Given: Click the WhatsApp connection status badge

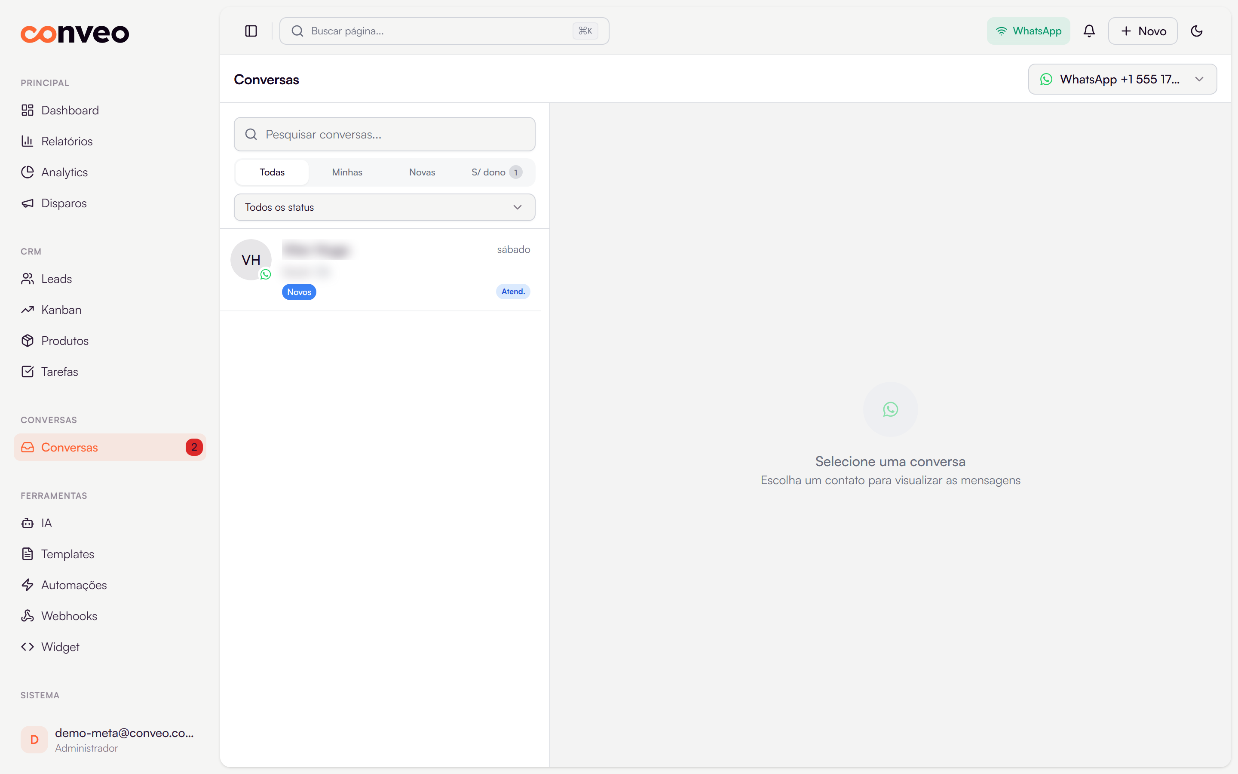Looking at the screenshot, I should [1028, 31].
